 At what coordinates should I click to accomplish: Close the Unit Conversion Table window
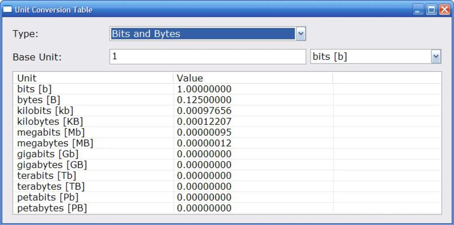pyautogui.click(x=445, y=10)
